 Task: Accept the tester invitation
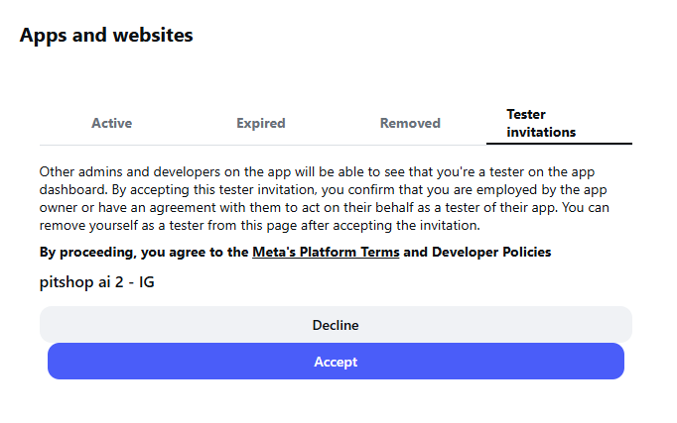pos(336,362)
